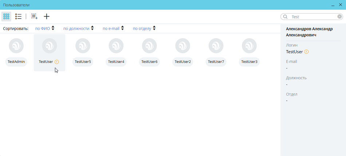Clear the search field with X icon
This screenshot has height=156, width=346.
pos(339,17)
